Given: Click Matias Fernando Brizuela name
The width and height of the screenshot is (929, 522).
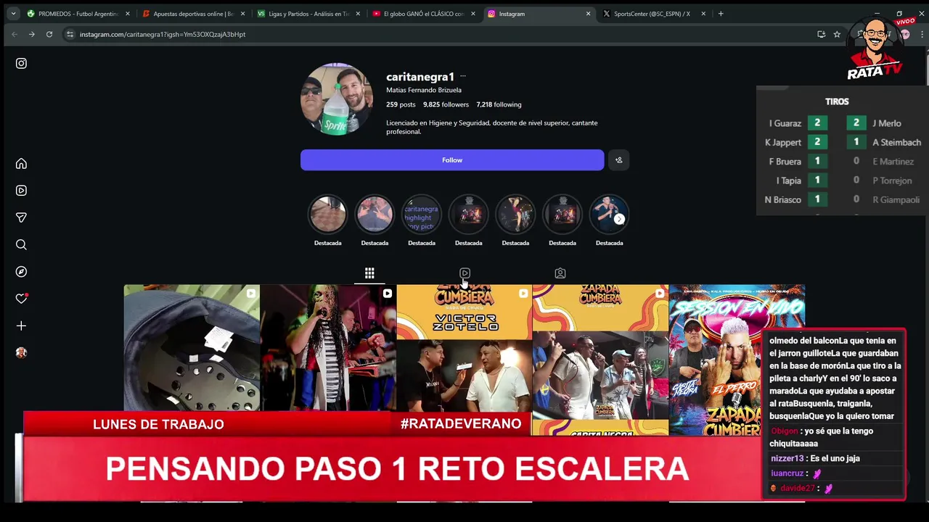Looking at the screenshot, I should tap(424, 90).
